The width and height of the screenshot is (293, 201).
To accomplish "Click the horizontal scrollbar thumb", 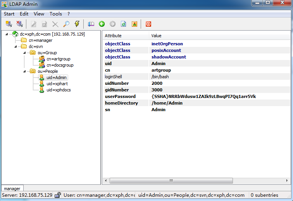I will 171,180.
